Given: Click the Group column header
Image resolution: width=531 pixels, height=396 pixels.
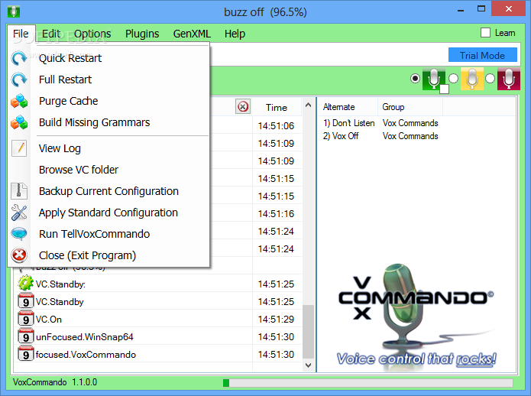Looking at the screenshot, I should pos(410,107).
